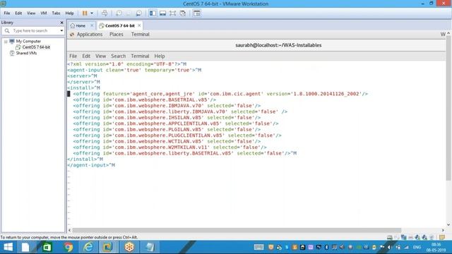Open the Library search dropdown arrow
Screen dimensions: 452x254
61,30
